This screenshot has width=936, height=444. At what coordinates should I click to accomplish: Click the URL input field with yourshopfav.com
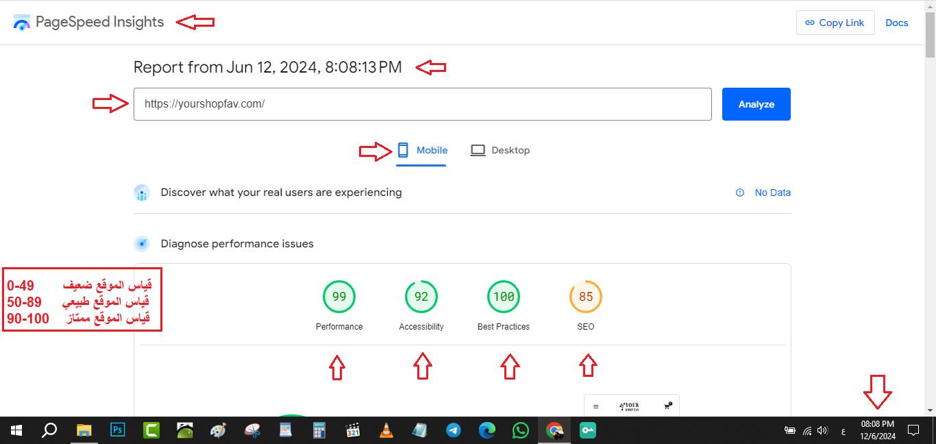(422, 104)
